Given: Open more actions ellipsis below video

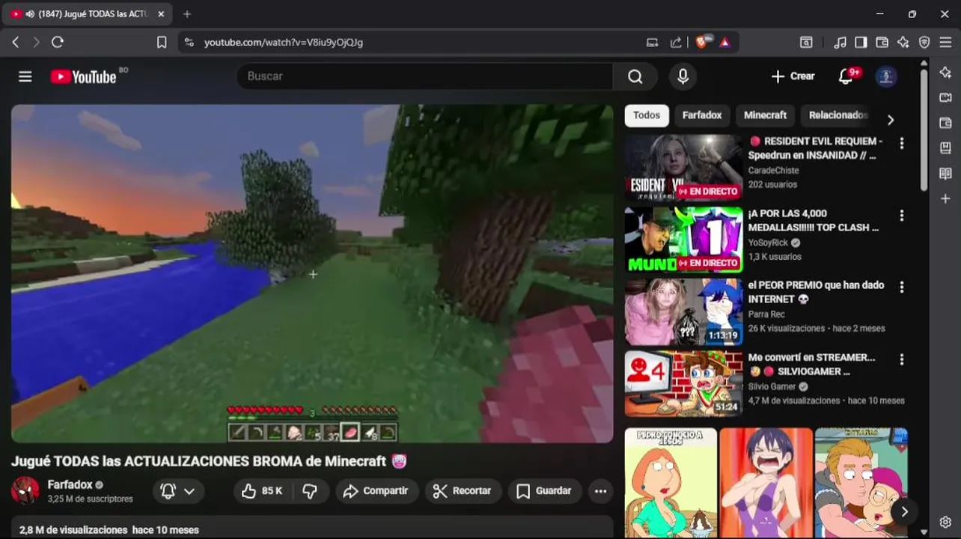Looking at the screenshot, I should click(600, 491).
